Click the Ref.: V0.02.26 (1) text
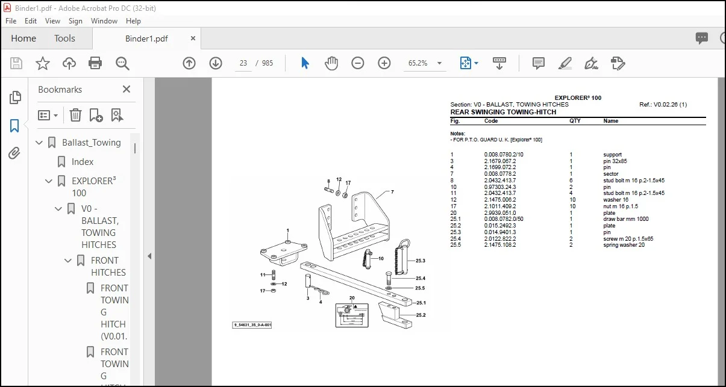 tap(663, 105)
